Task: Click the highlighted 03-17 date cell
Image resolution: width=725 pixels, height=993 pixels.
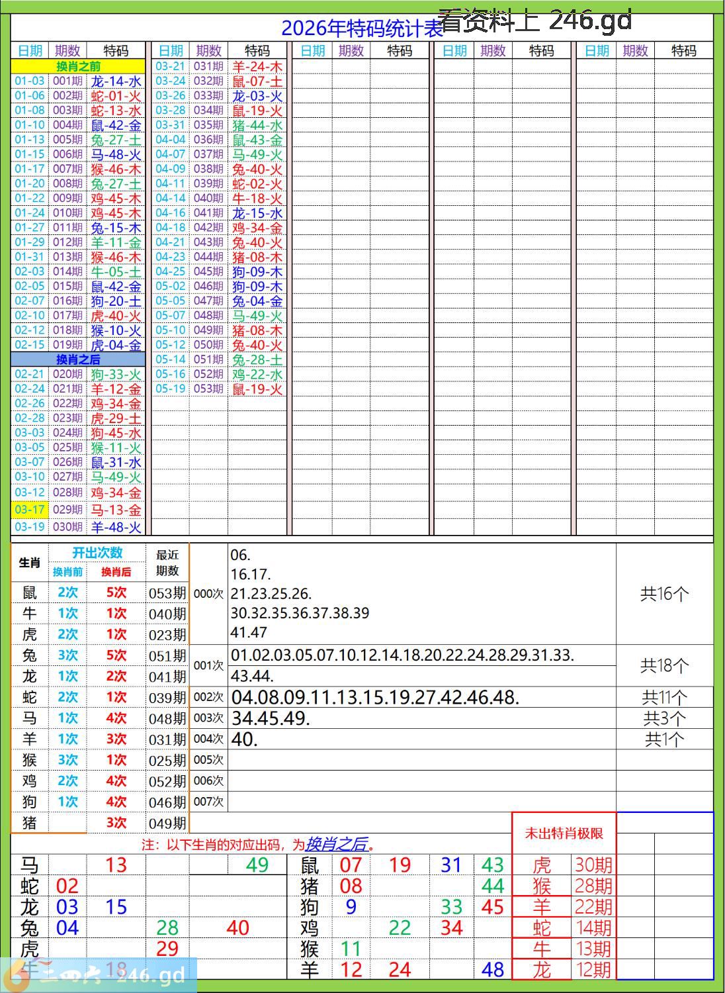Action: point(30,510)
